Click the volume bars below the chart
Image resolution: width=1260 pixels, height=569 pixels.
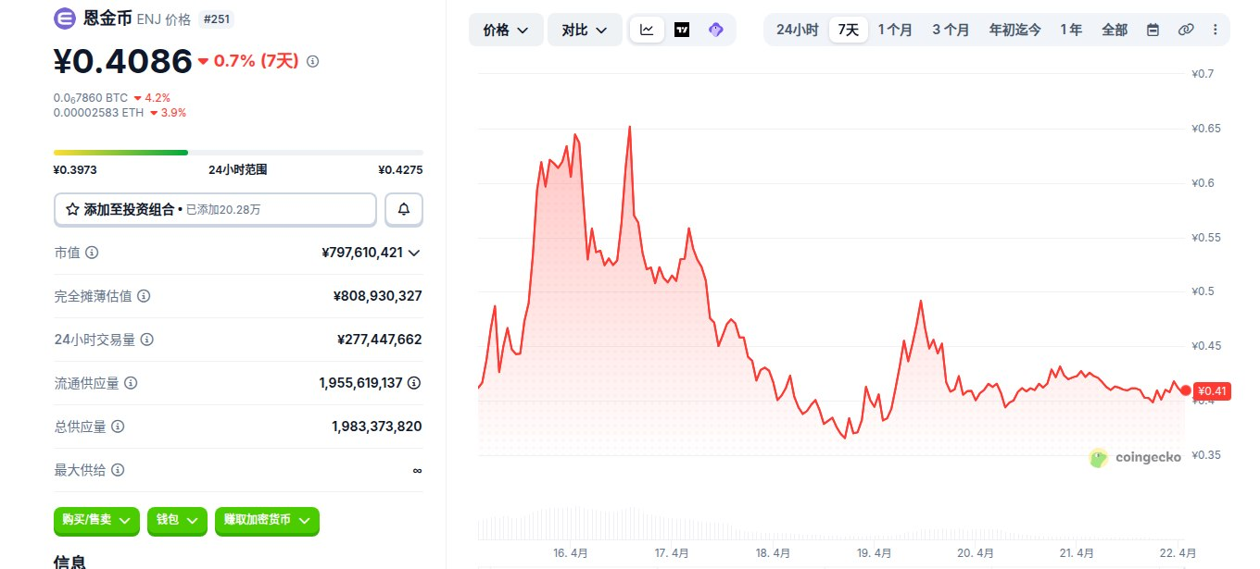[x=832, y=523]
